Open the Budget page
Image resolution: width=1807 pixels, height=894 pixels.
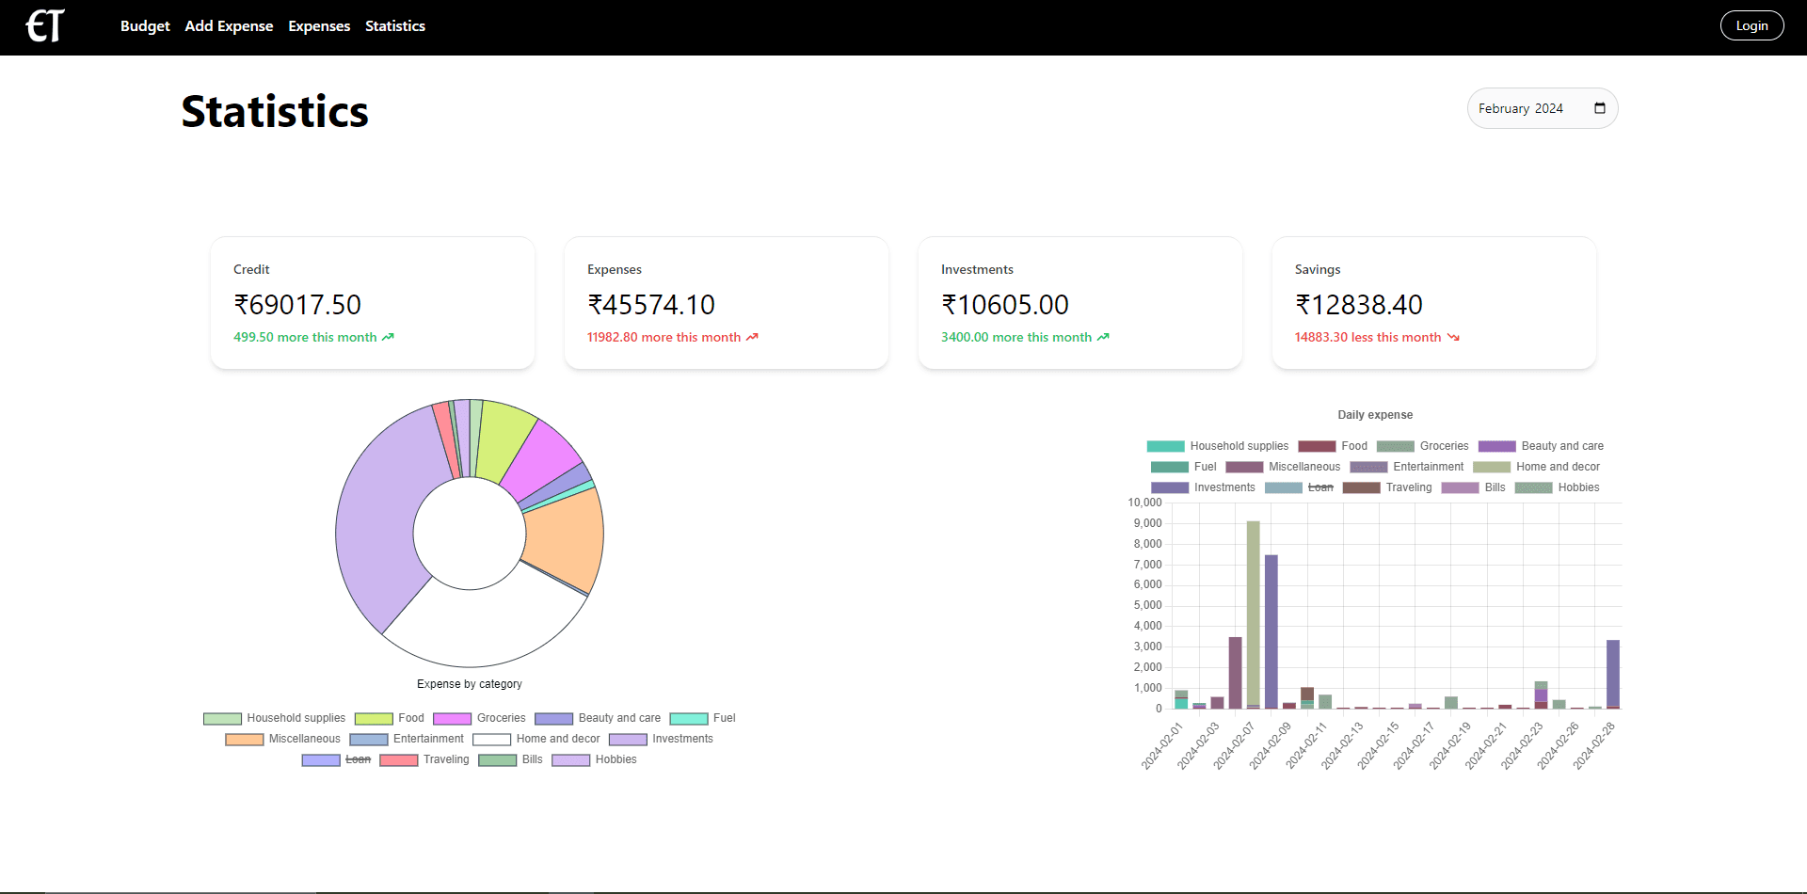coord(145,26)
